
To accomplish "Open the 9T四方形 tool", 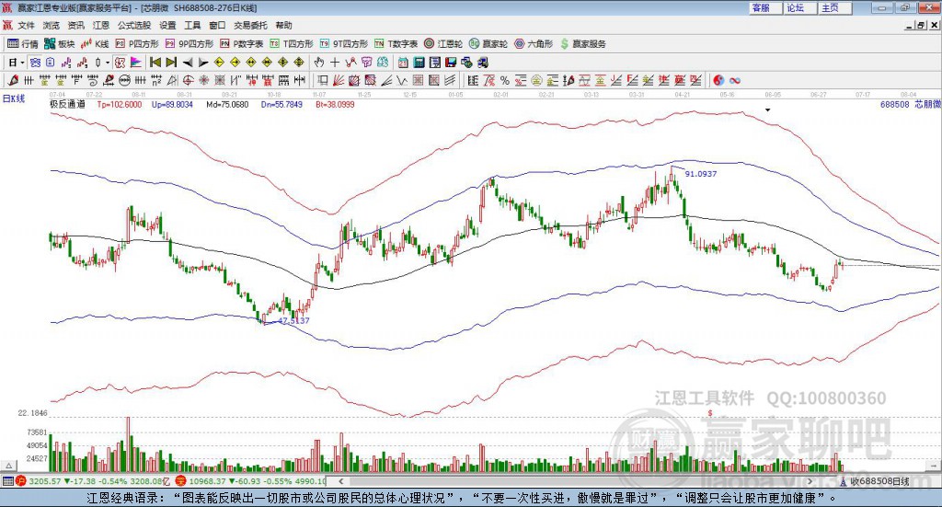I will pyautogui.click(x=344, y=44).
